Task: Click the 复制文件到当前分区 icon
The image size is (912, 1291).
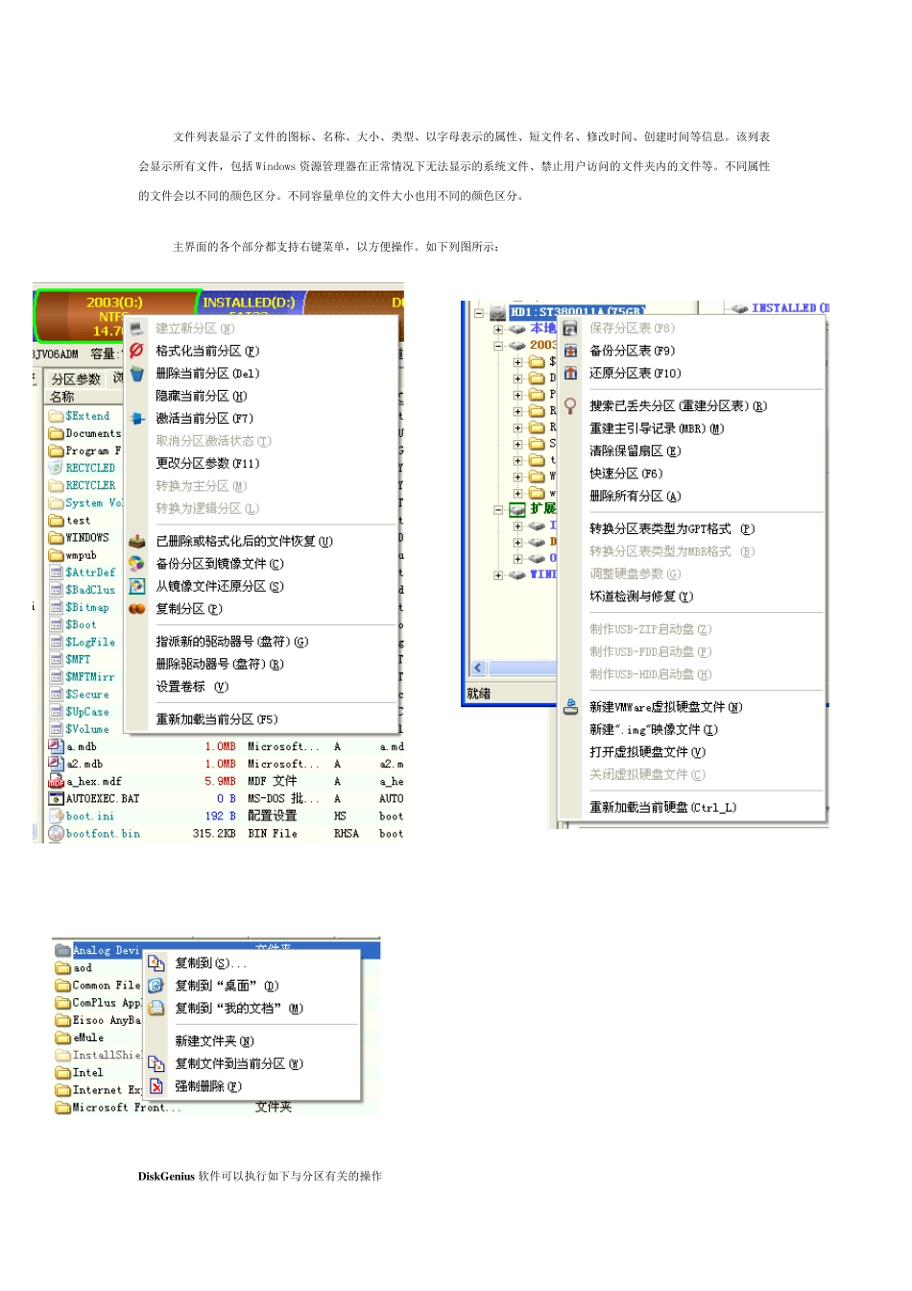Action: pyautogui.click(x=156, y=1063)
